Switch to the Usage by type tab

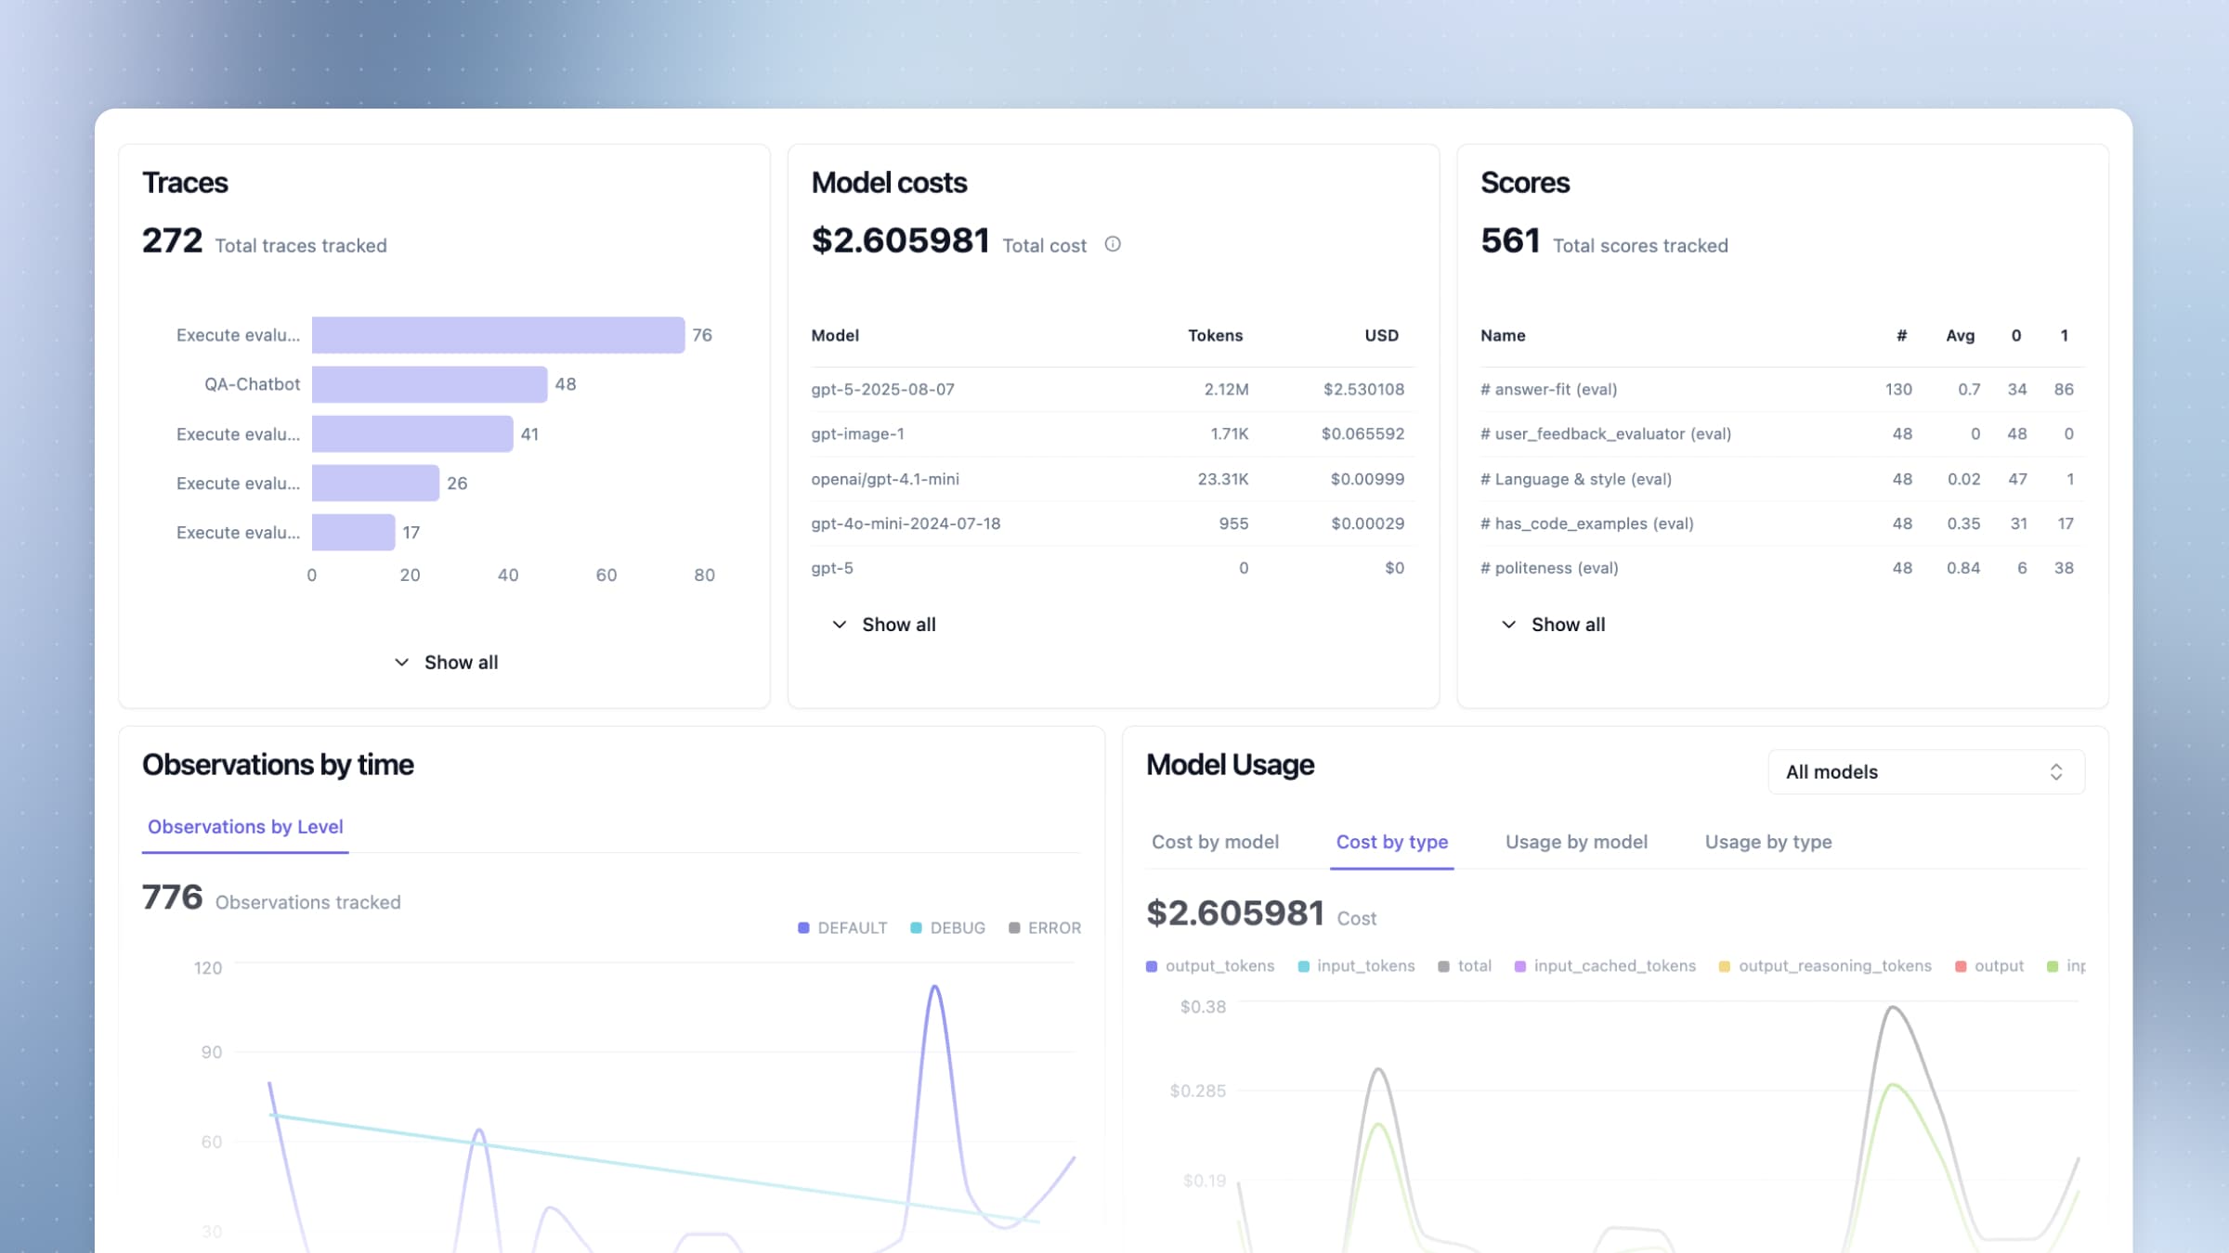pyautogui.click(x=1768, y=842)
